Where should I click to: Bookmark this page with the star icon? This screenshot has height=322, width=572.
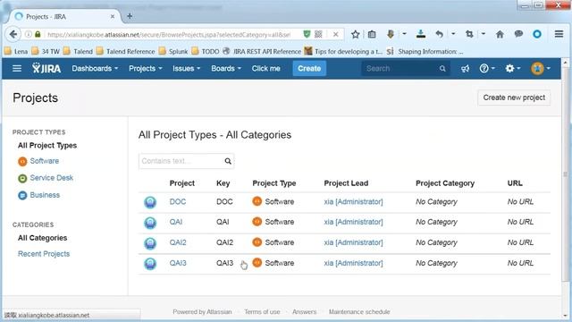click(x=356, y=34)
